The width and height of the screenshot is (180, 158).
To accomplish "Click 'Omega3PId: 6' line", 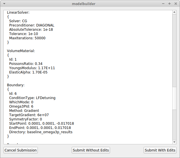I will pos(21,106).
